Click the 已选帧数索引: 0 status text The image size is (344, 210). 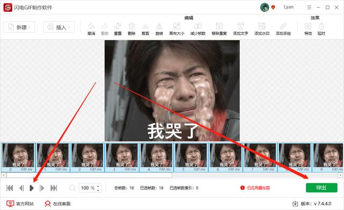(184, 187)
